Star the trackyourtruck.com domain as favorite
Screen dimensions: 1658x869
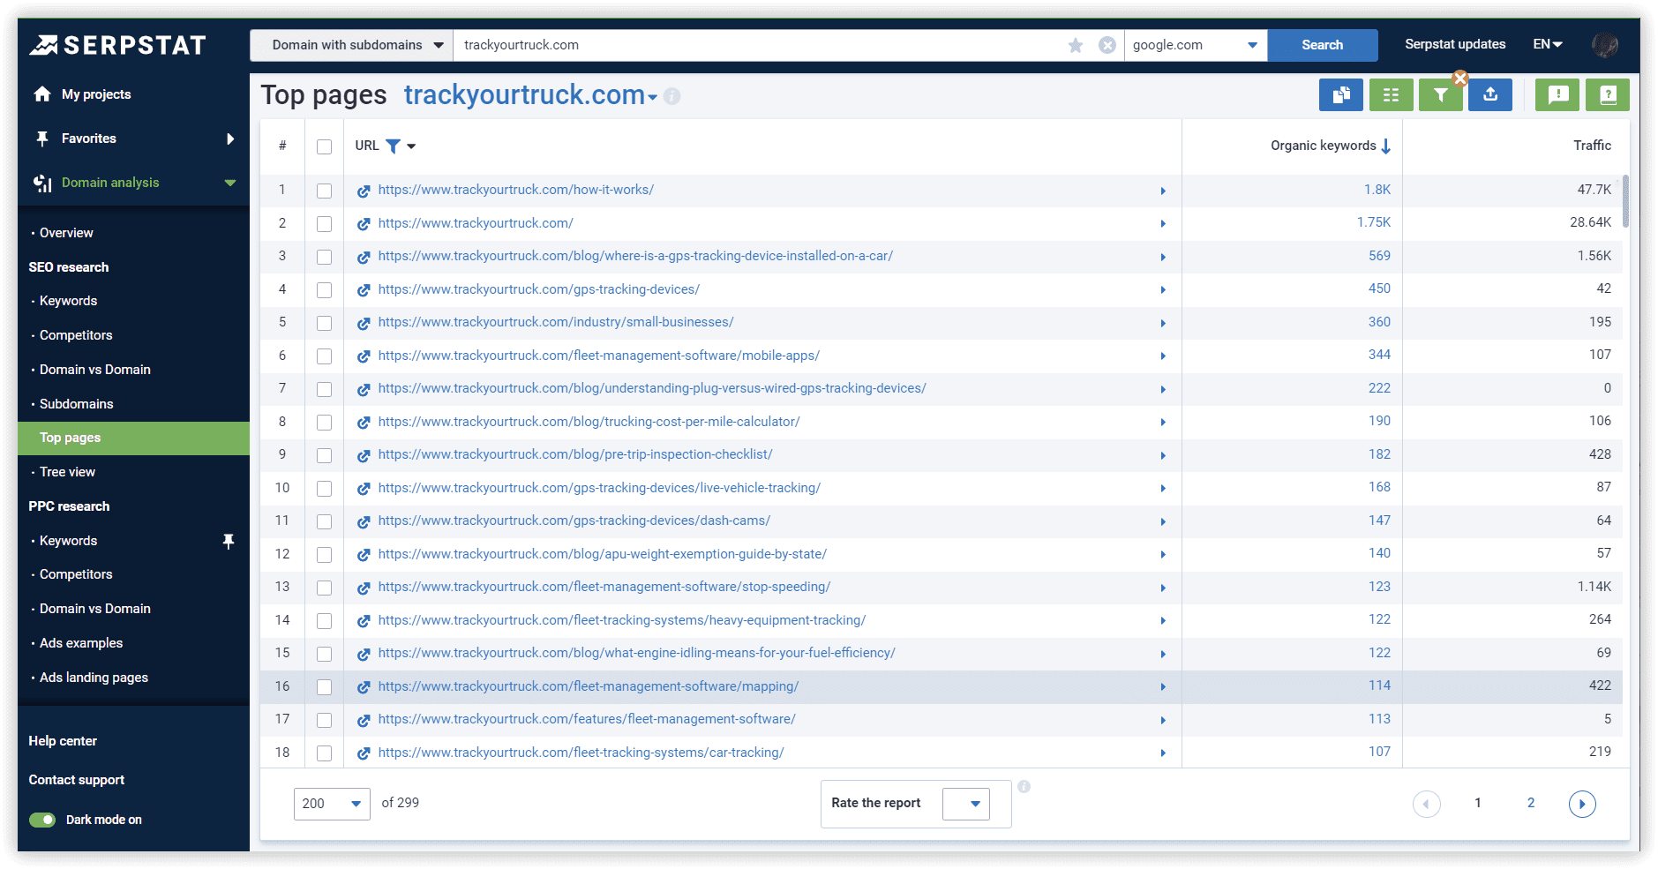1075,45
